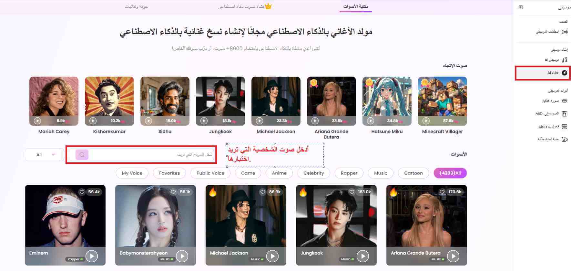This screenshot has height=271, width=571.
Task: Click the magnifier search icon button
Action: pyautogui.click(x=82, y=155)
